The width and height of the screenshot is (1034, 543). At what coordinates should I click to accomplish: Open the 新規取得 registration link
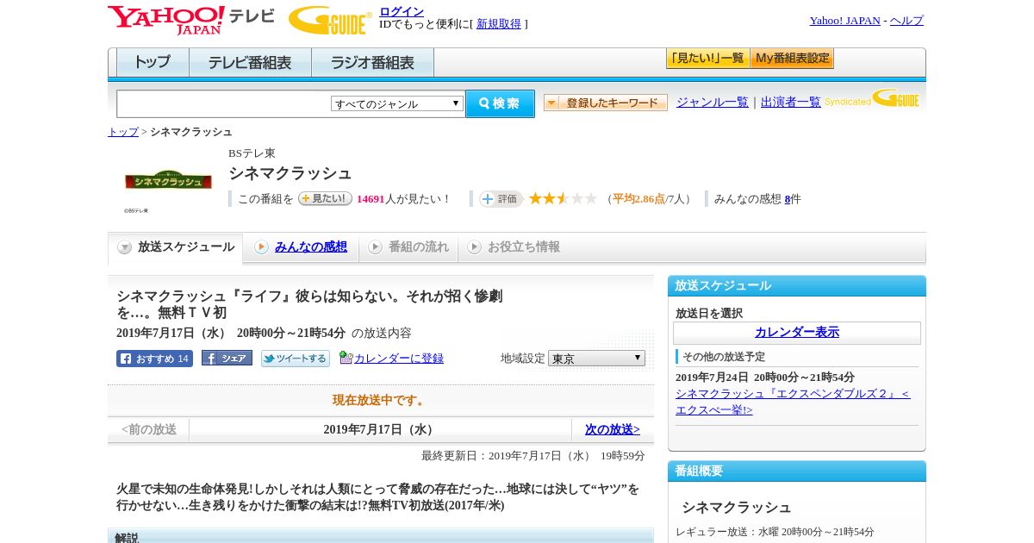coord(499,24)
